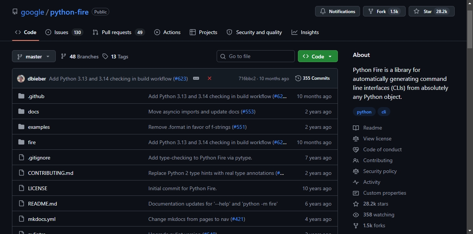The image size is (473, 234).
Task: Open the Projects tab
Action: (203, 32)
